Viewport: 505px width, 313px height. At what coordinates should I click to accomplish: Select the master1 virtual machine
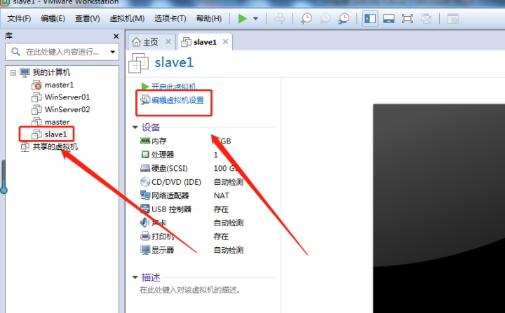coord(59,85)
